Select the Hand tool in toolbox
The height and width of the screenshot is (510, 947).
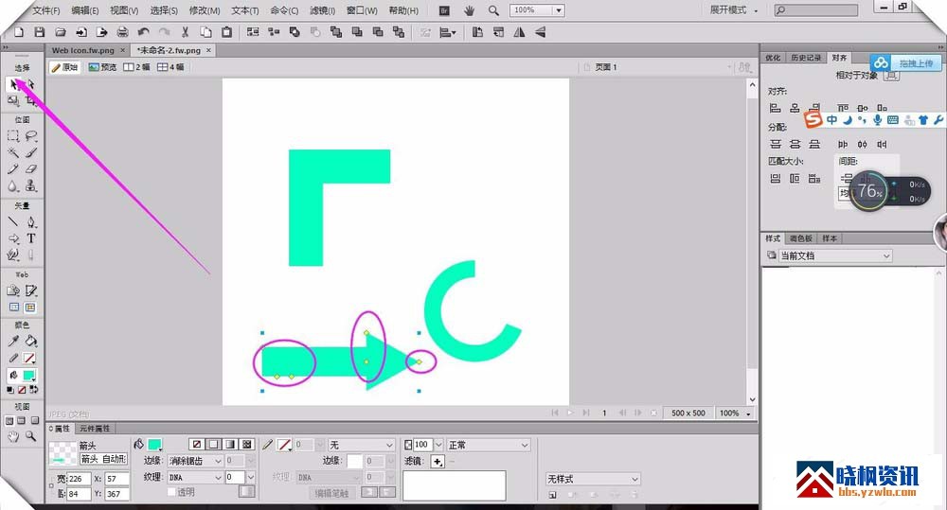pos(13,436)
